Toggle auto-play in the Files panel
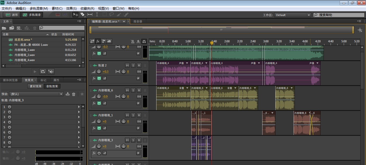366x165 pixels. (x=51, y=72)
